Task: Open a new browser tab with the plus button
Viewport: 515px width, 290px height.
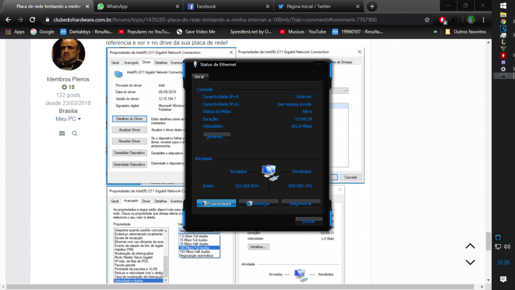Action: tap(372, 6)
